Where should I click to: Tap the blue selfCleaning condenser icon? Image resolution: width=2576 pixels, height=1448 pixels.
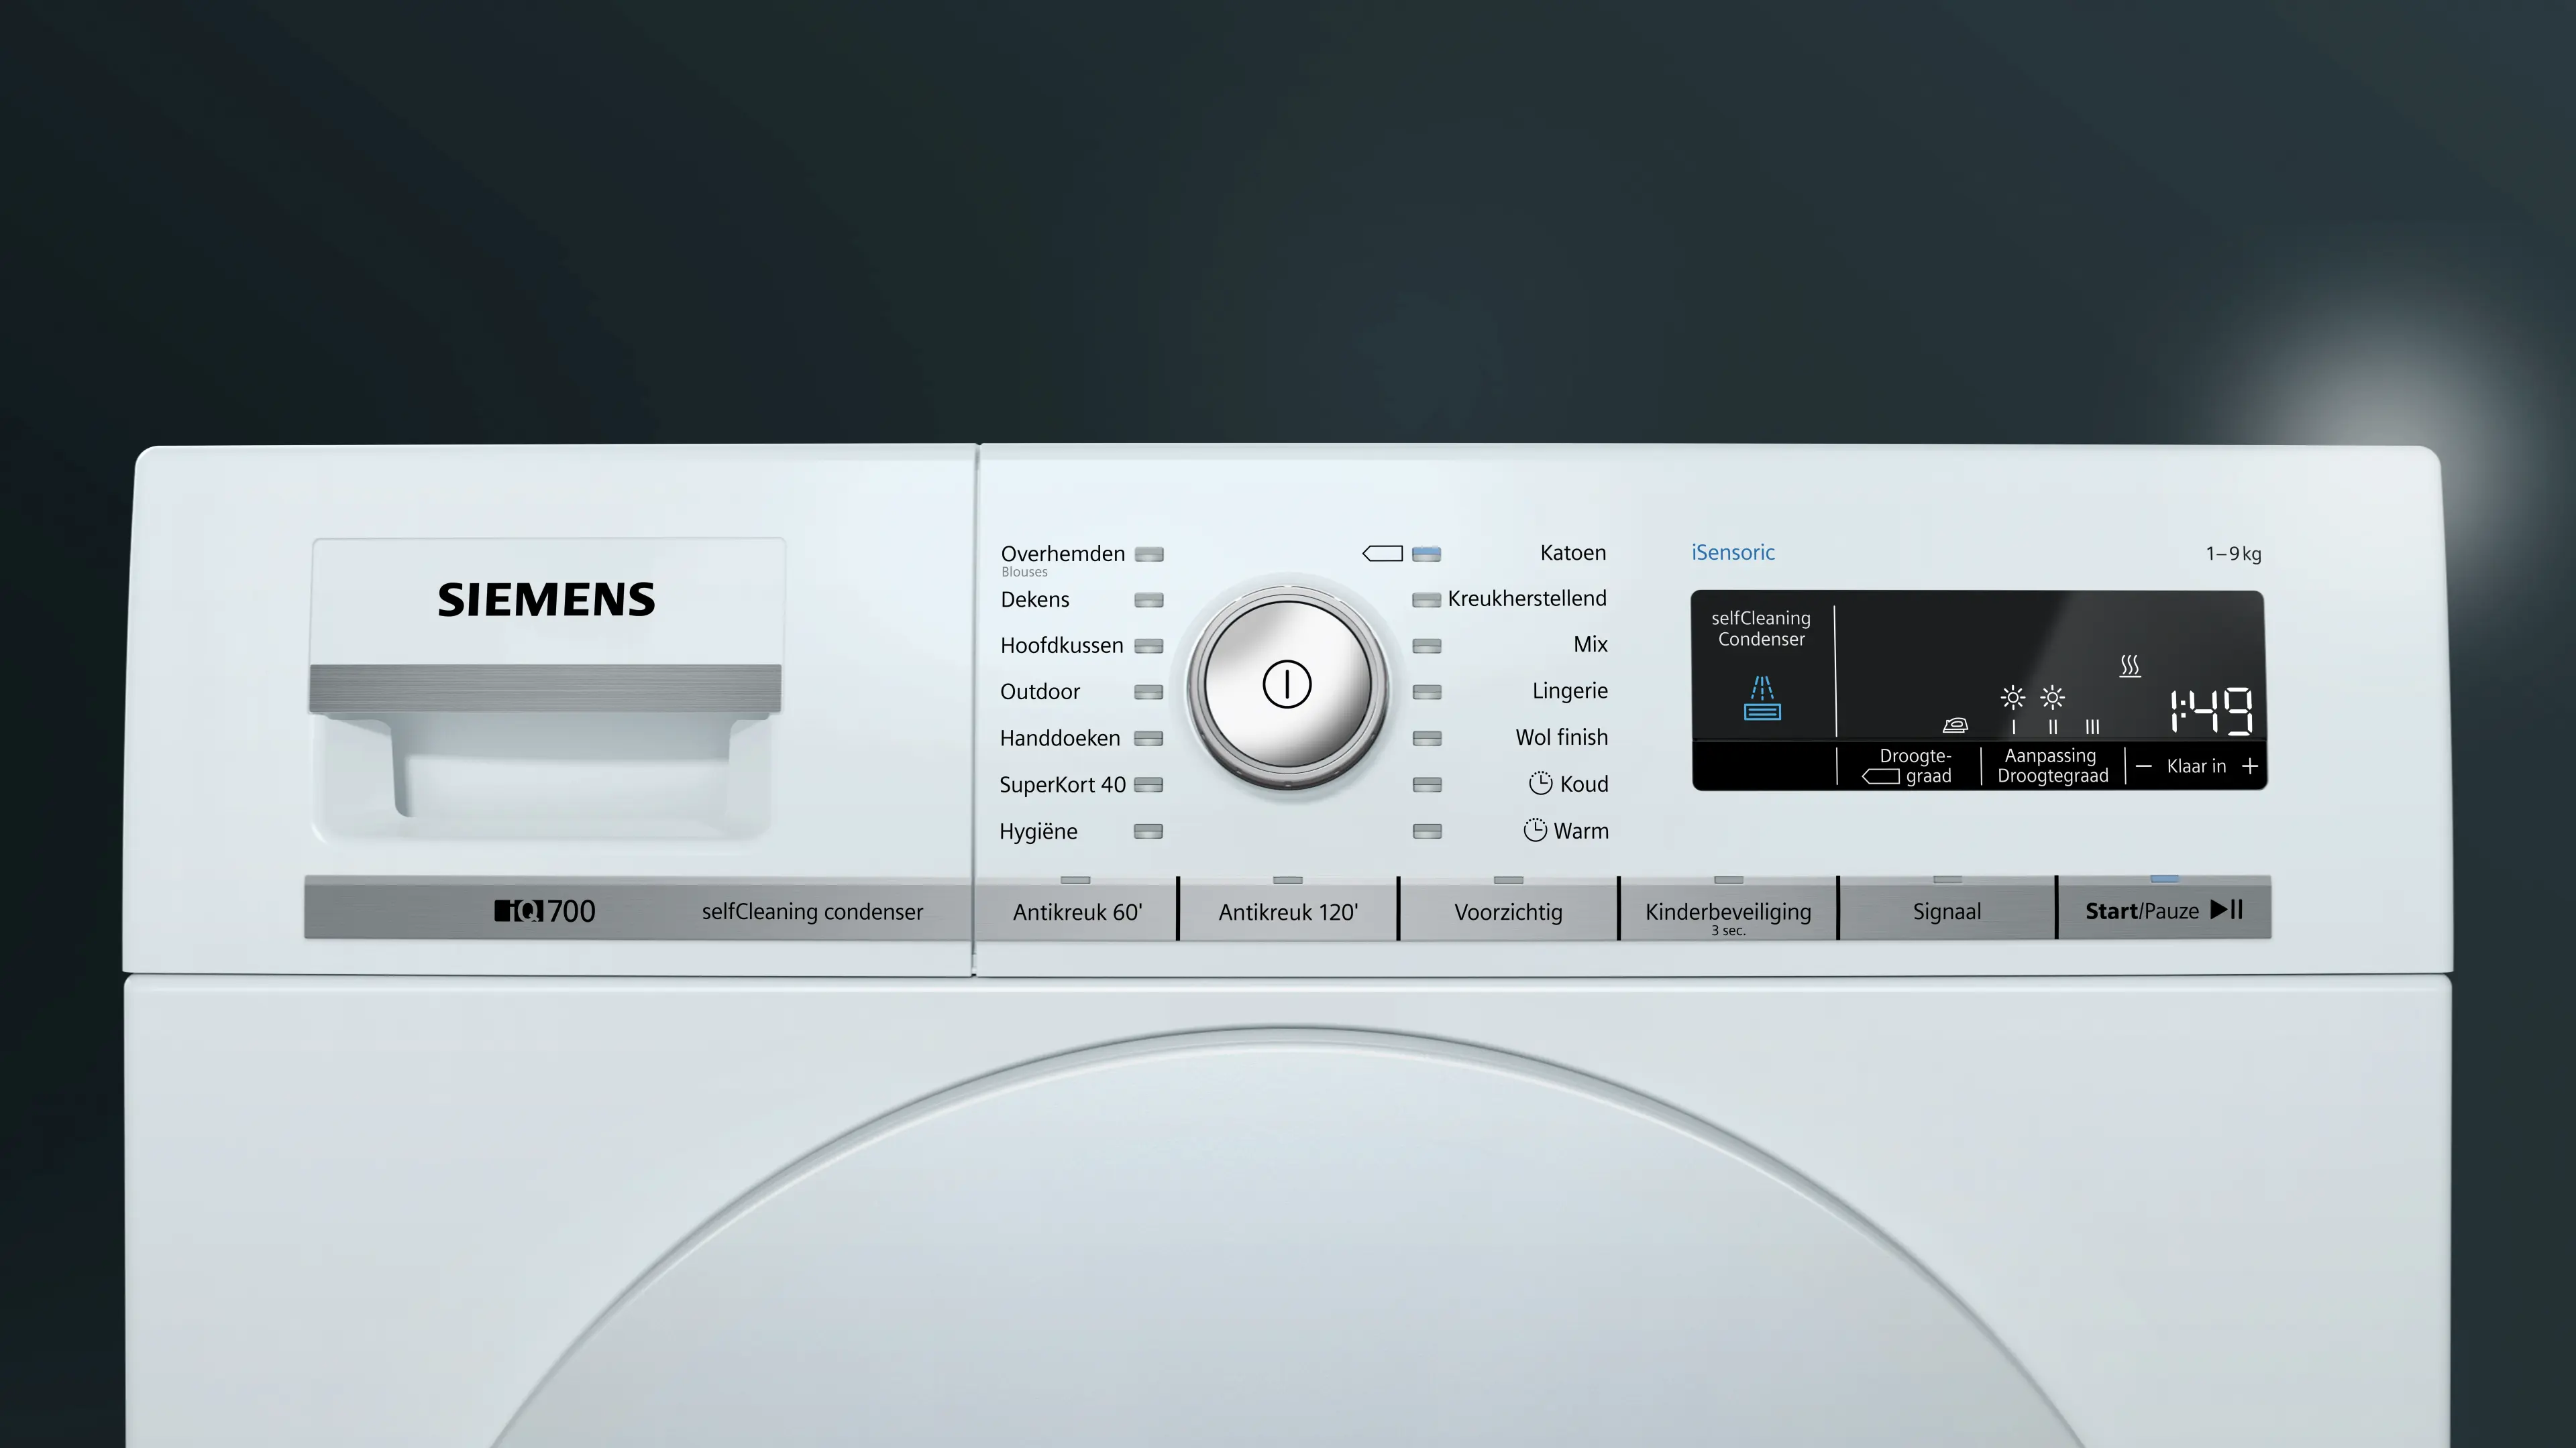1762,699
